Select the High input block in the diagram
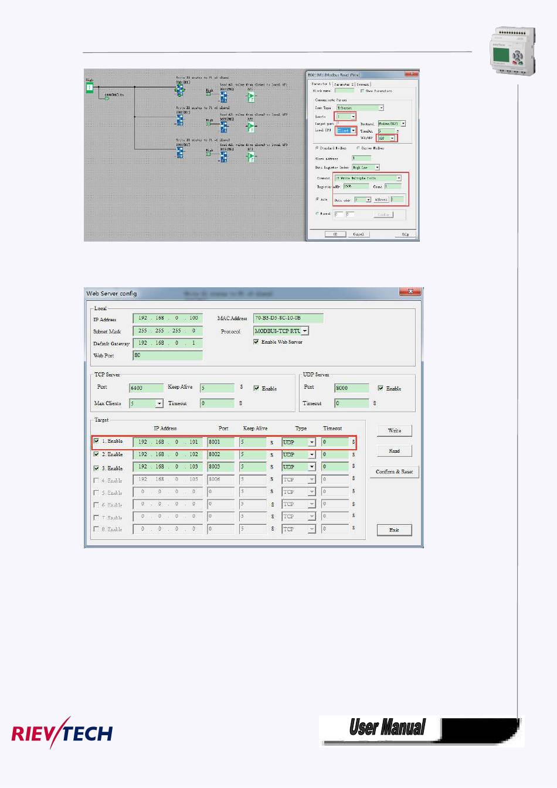 click(x=90, y=88)
